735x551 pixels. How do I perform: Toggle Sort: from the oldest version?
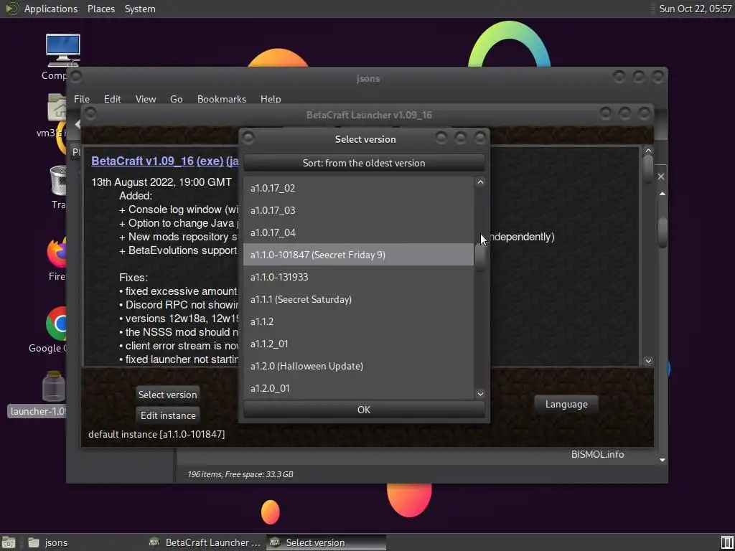coord(364,163)
